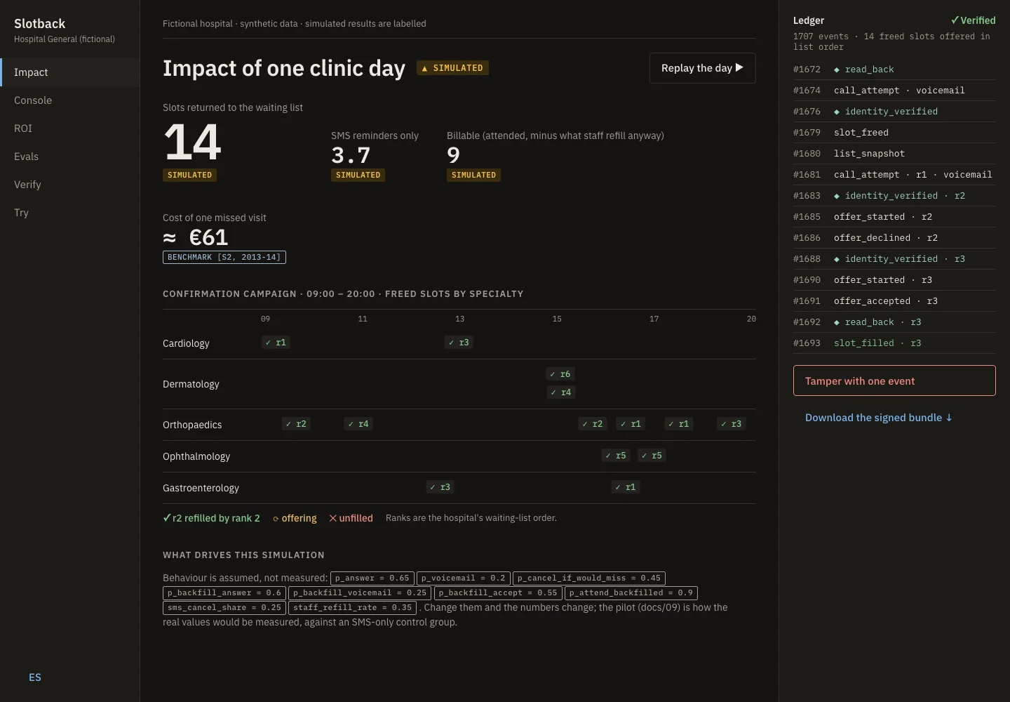This screenshot has width=1010, height=702.
Task: Select the Orthopaedics r3 slot chip
Action: pyautogui.click(x=731, y=424)
